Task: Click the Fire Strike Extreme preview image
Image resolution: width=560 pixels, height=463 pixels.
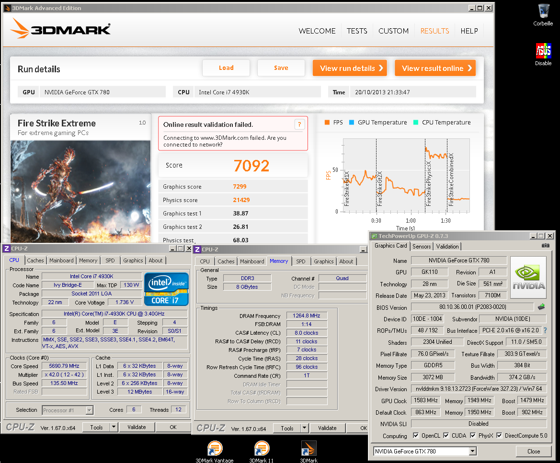Action: (80, 192)
